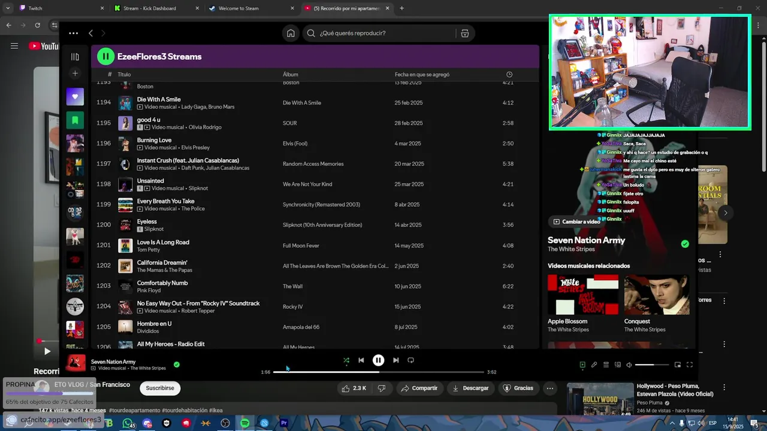Switch to Welcome to Steam tab
This screenshot has width=767, height=431.
tap(250, 8)
